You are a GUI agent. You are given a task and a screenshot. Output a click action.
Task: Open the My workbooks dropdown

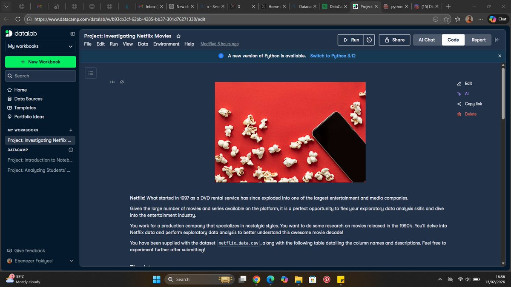(40, 46)
